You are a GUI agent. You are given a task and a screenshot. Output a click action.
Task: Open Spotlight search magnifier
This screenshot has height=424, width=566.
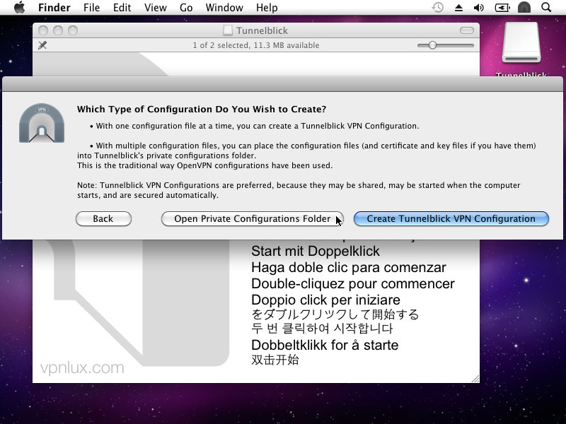[546, 8]
